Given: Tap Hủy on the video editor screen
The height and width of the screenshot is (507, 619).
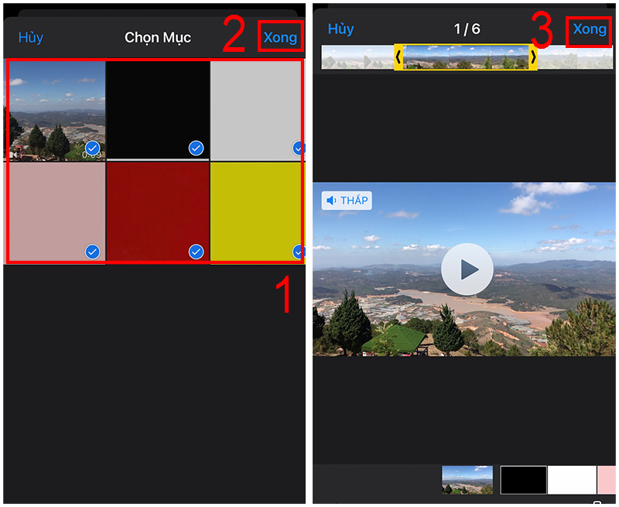Looking at the screenshot, I should tap(340, 29).
